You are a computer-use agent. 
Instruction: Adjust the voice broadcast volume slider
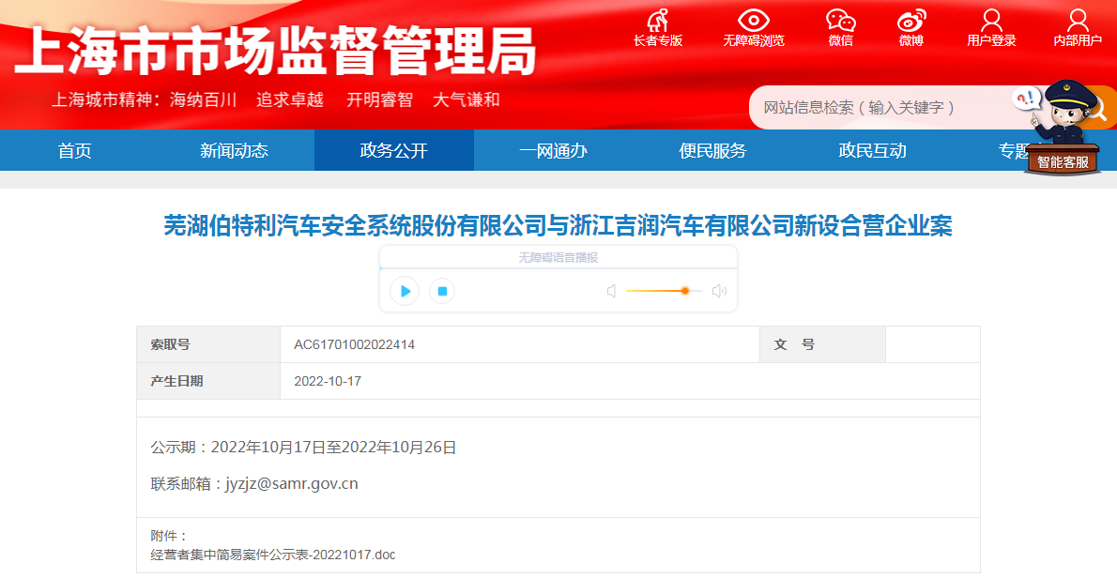tap(664, 291)
